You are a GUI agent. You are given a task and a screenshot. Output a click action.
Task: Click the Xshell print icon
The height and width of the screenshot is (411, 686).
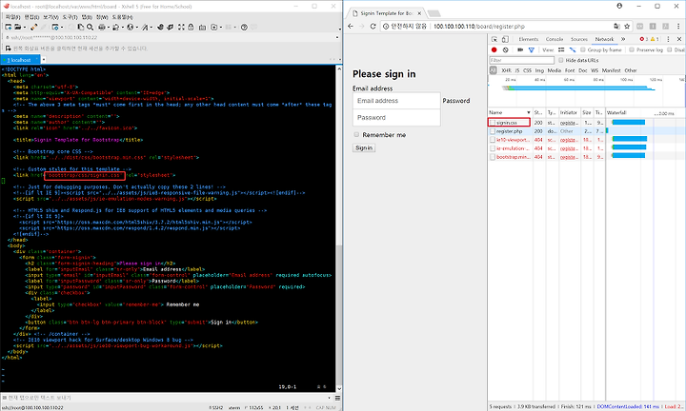[x=102, y=27]
